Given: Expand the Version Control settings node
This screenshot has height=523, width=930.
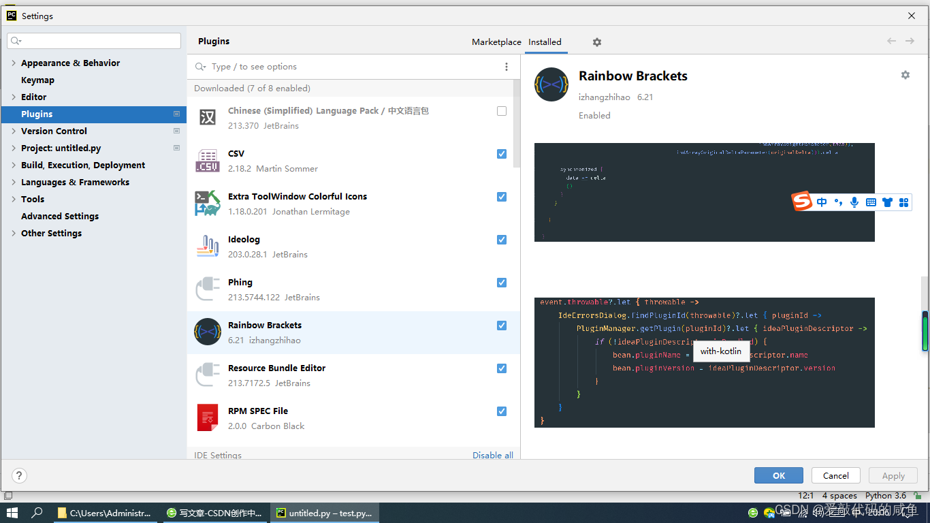Looking at the screenshot, I should coord(14,131).
